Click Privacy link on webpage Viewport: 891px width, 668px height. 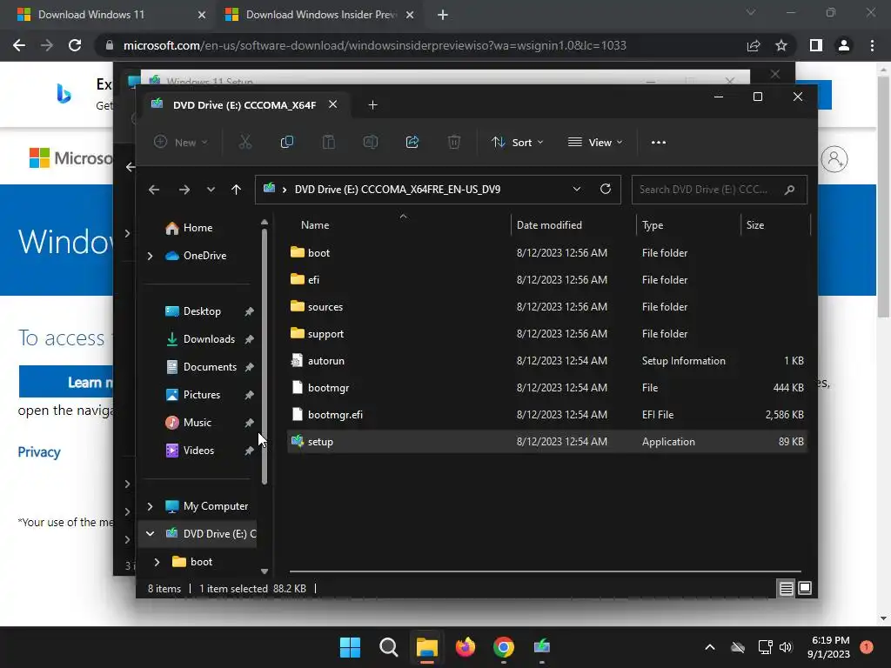[x=39, y=452]
